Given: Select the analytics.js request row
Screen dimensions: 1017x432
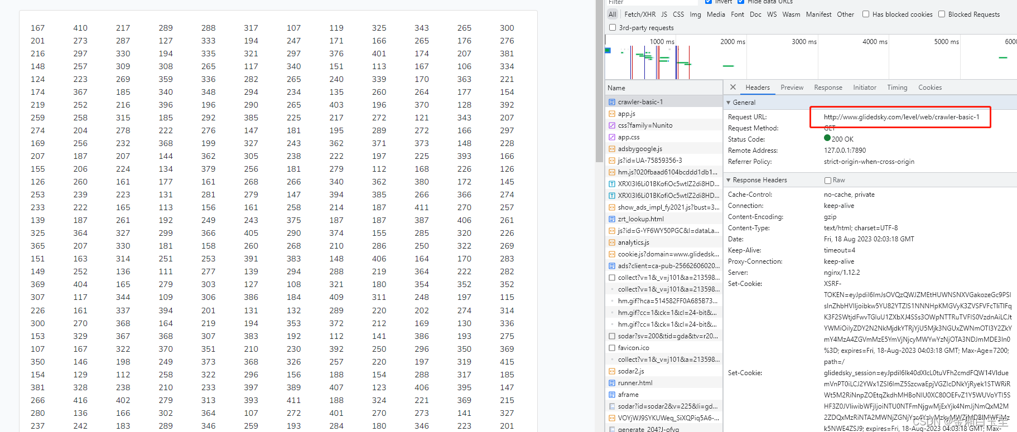Looking at the screenshot, I should pos(664,242).
